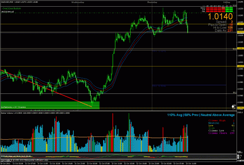The height and width of the screenshot is (165, 244).
Task: Click the Spread value 3
Action: pyautogui.click(x=232, y=22)
